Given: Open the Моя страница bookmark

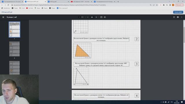Looking at the screenshot, I should [x=62, y=8].
